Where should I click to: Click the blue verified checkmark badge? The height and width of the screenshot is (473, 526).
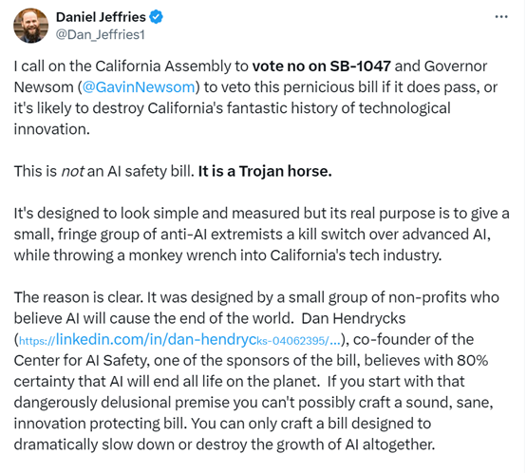(x=156, y=17)
